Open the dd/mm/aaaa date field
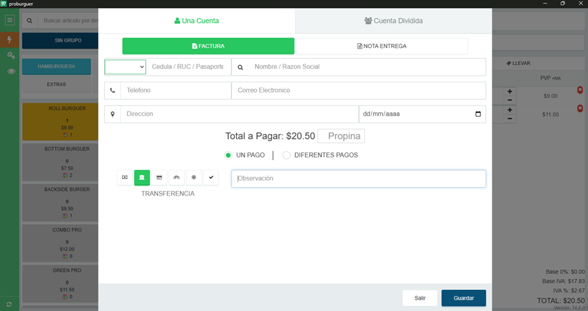 pos(422,114)
